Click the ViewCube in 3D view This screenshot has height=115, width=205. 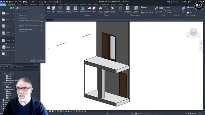click(x=193, y=32)
